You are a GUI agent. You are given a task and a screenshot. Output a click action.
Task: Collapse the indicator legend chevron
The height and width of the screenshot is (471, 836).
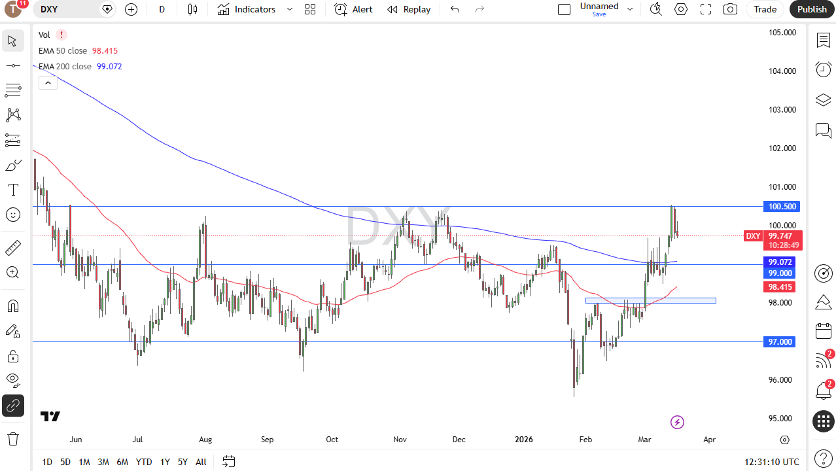pos(48,82)
